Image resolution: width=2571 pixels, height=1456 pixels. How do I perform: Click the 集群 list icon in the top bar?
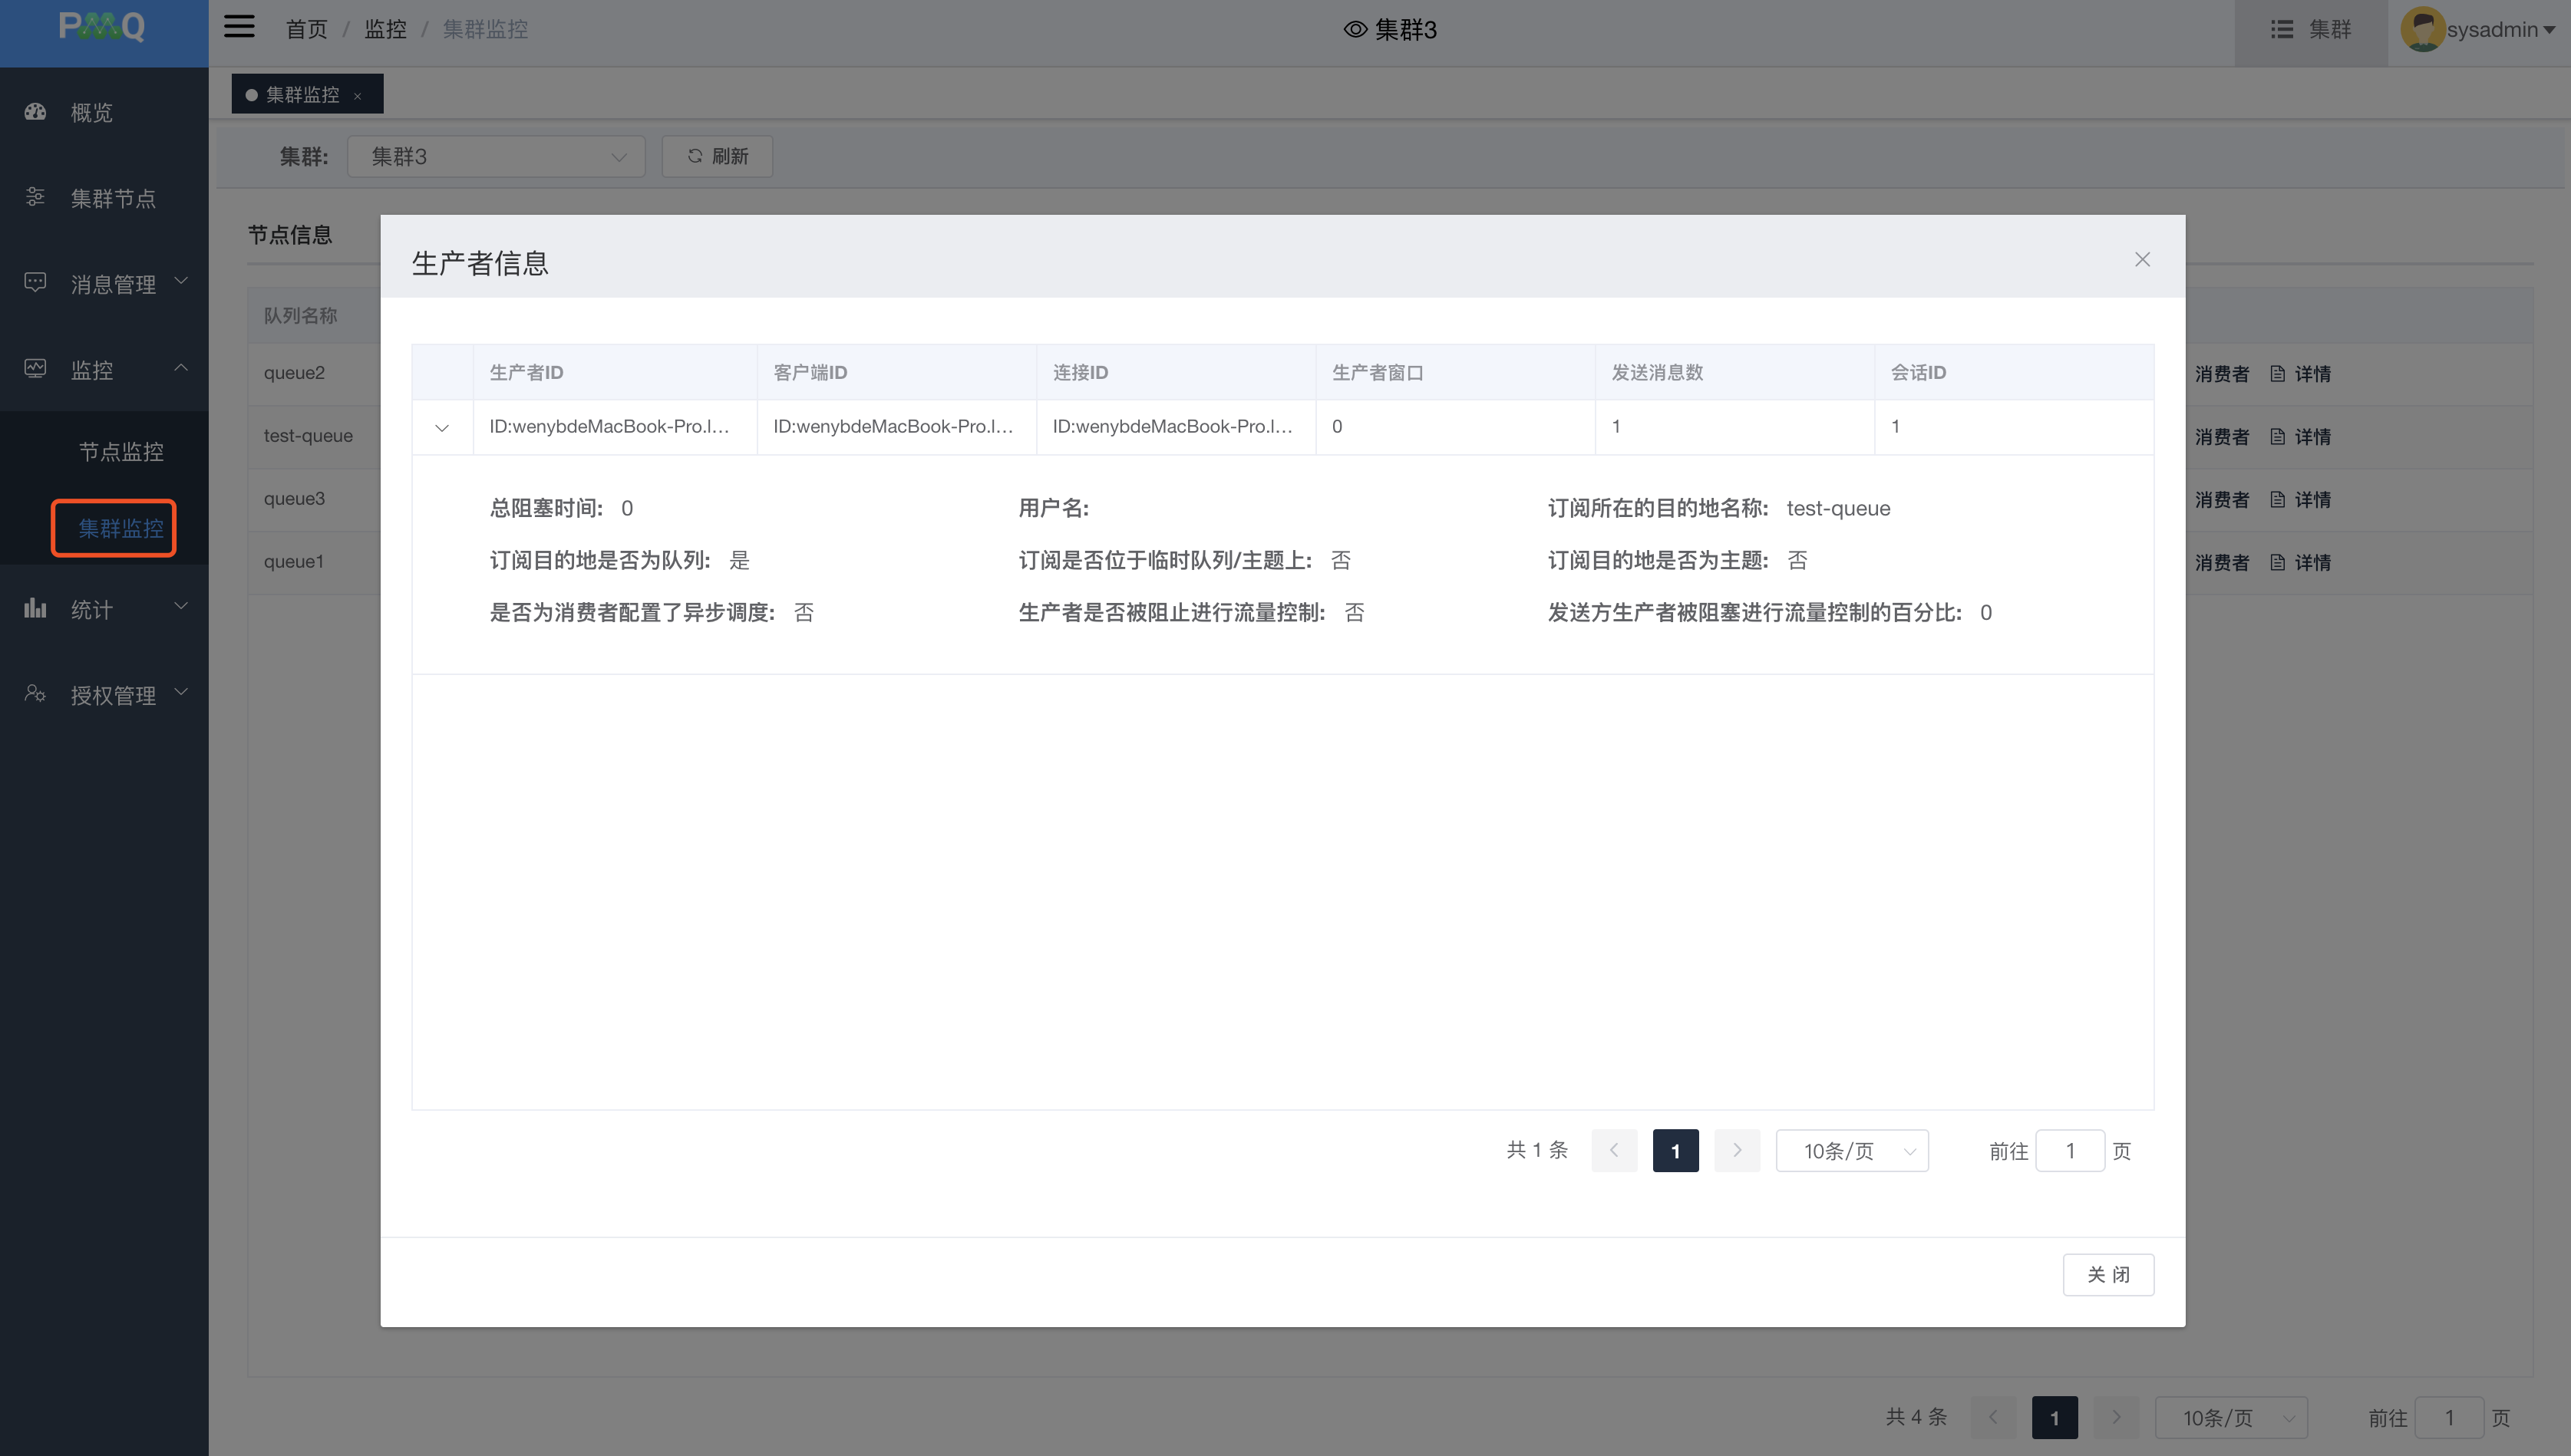pos(2282,29)
